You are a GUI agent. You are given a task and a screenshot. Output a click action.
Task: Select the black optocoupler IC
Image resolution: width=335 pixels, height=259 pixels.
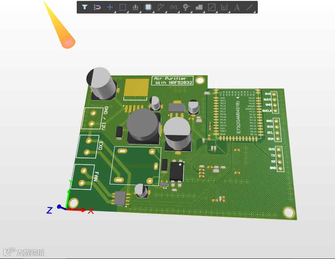[x=177, y=171]
